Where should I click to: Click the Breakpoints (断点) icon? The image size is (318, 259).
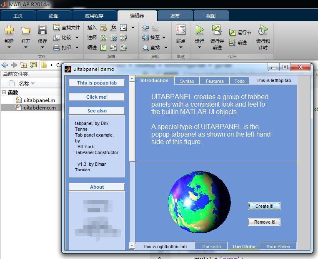click(181, 30)
